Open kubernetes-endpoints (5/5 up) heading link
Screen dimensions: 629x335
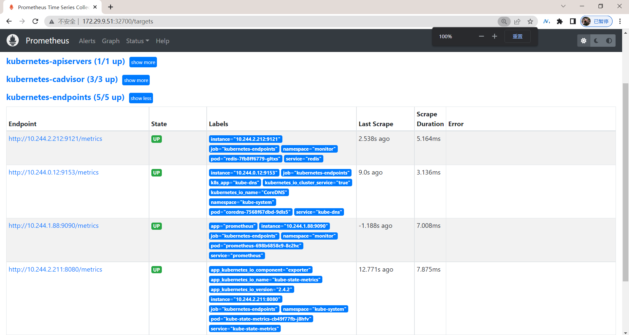[65, 97]
